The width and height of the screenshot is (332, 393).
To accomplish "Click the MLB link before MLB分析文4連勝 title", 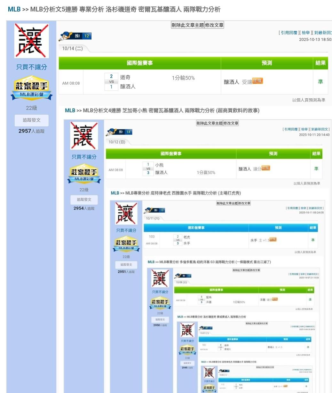I will [x=70, y=110].
